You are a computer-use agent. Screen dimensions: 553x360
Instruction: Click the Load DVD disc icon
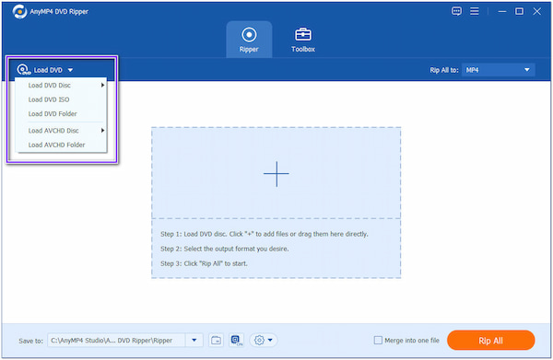(x=24, y=70)
